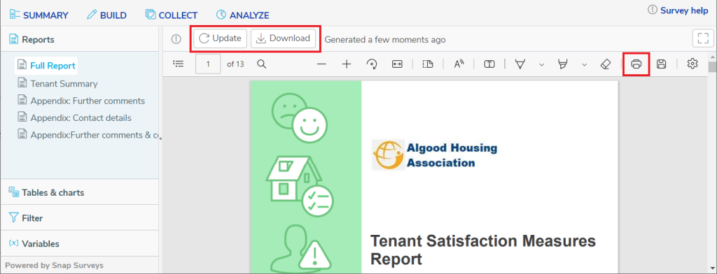Click the fit to width icon
This screenshot has height=274, width=717.
(397, 64)
